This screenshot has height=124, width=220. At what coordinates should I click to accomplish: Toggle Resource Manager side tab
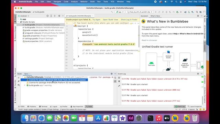click(x=15, y=33)
